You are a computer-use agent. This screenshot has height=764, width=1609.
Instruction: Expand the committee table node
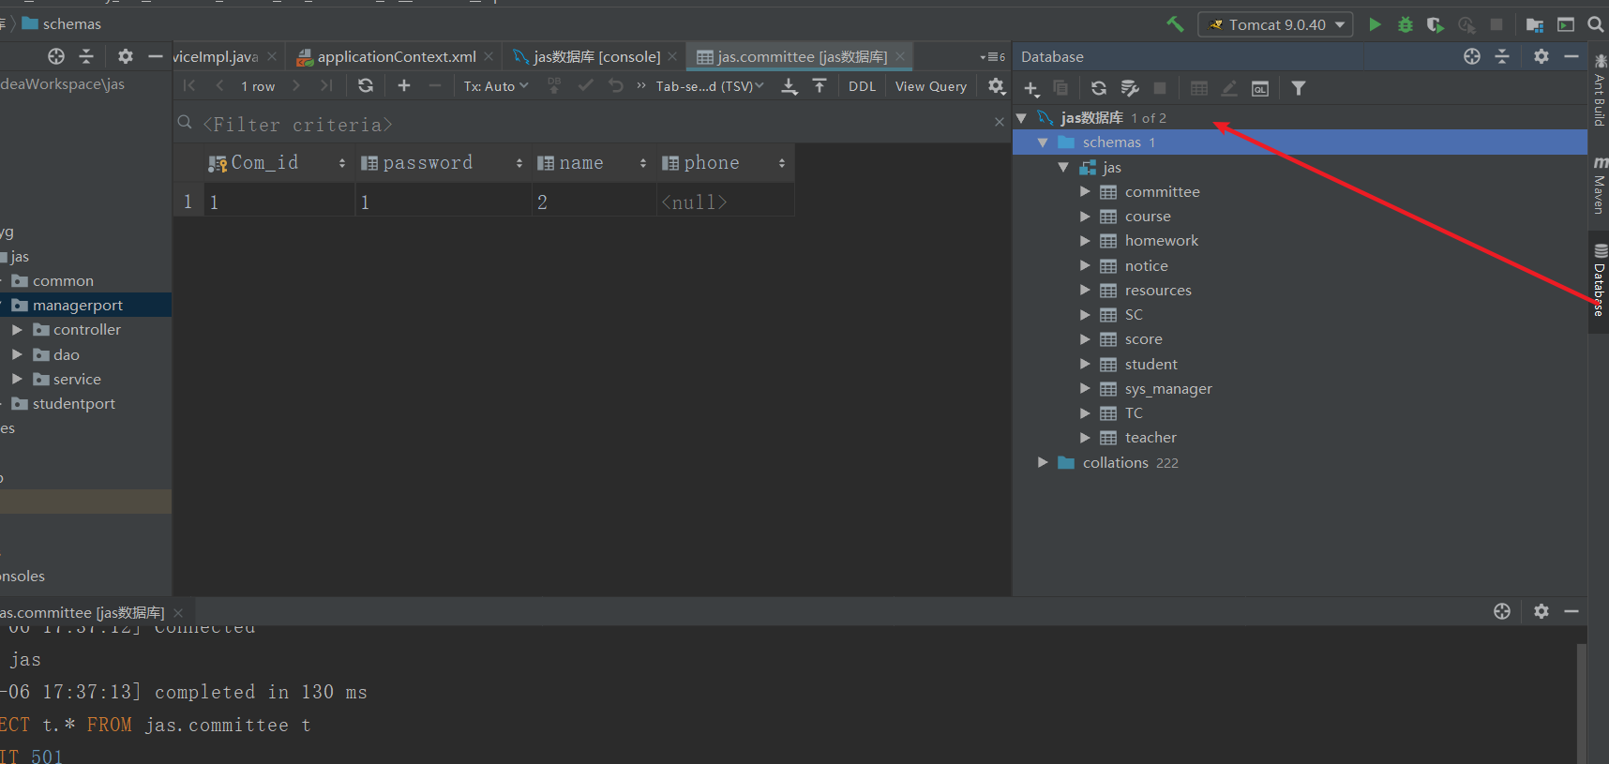[1085, 191]
